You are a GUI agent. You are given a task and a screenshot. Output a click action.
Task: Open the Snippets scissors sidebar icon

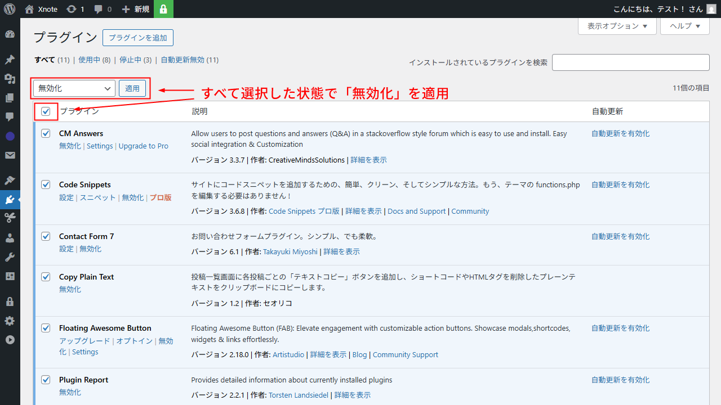[x=10, y=218]
